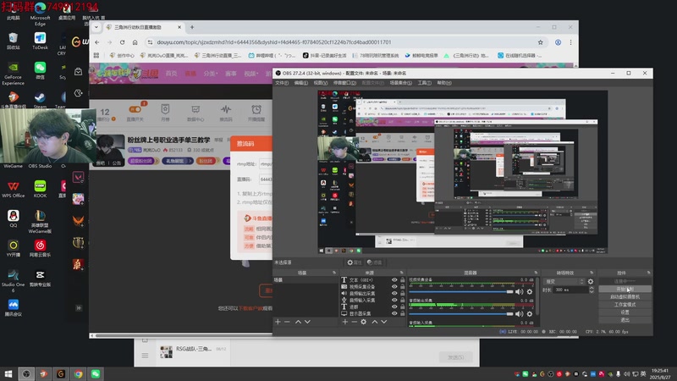Move scene down with arrow icon
The height and width of the screenshot is (381, 677).
point(307,322)
